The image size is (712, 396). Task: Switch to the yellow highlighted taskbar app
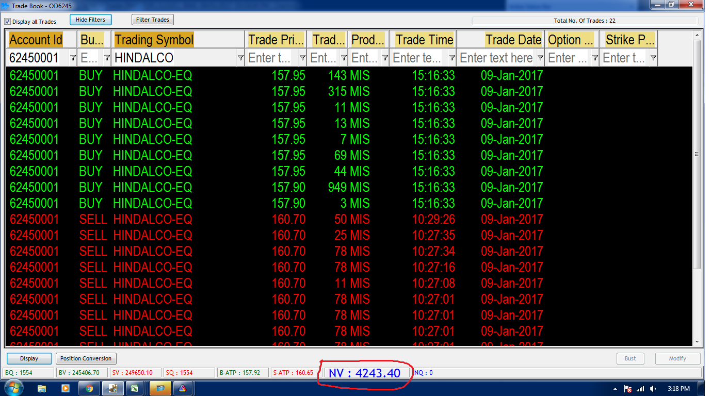click(160, 388)
